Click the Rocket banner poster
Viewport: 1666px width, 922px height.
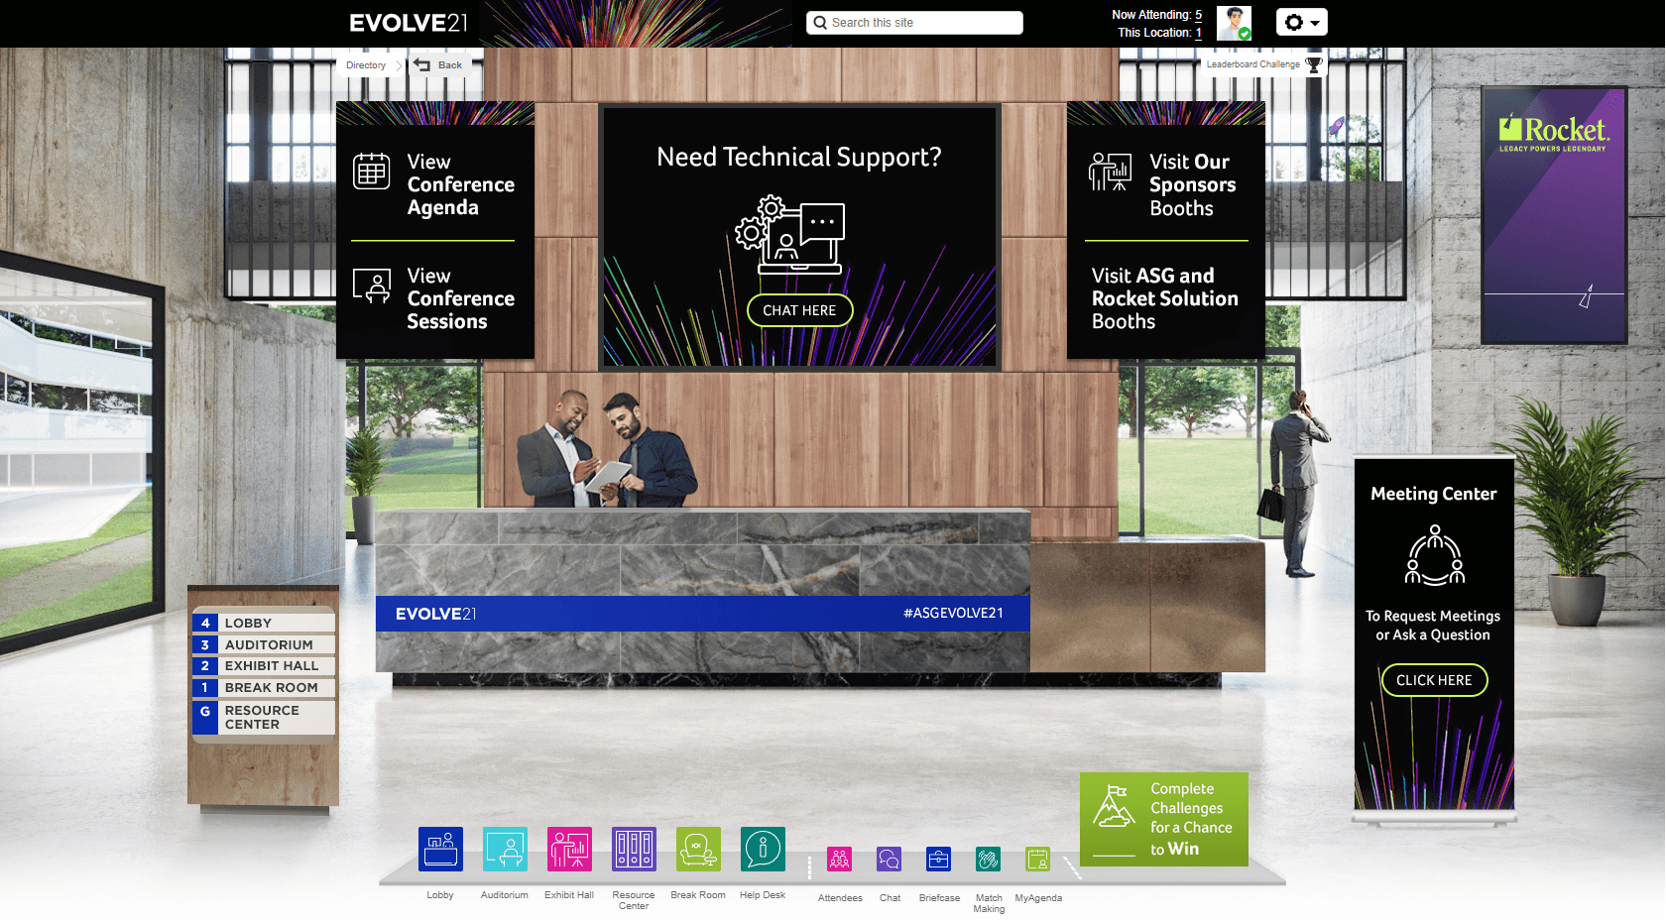[1554, 215]
